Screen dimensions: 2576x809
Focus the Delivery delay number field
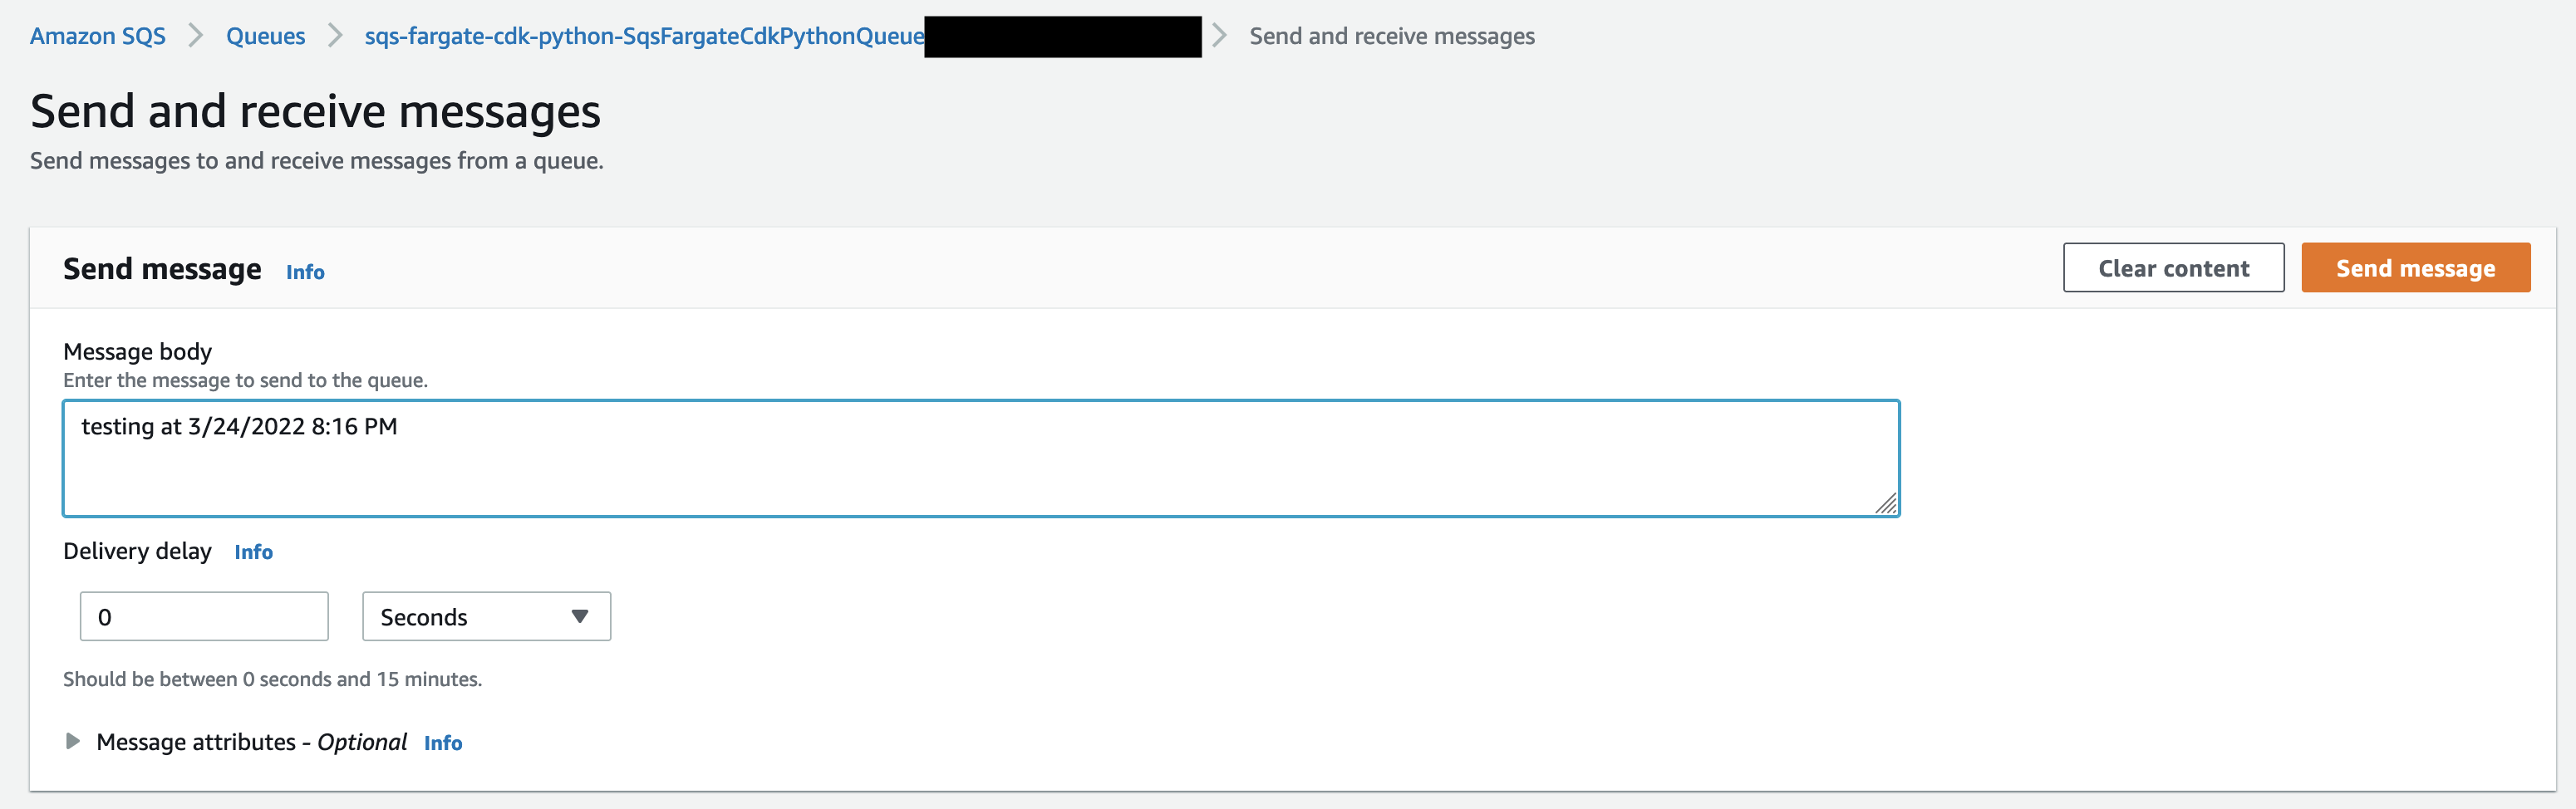tap(204, 617)
